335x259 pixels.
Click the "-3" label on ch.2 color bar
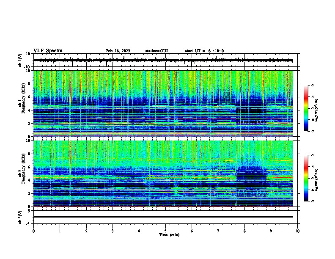312,155
